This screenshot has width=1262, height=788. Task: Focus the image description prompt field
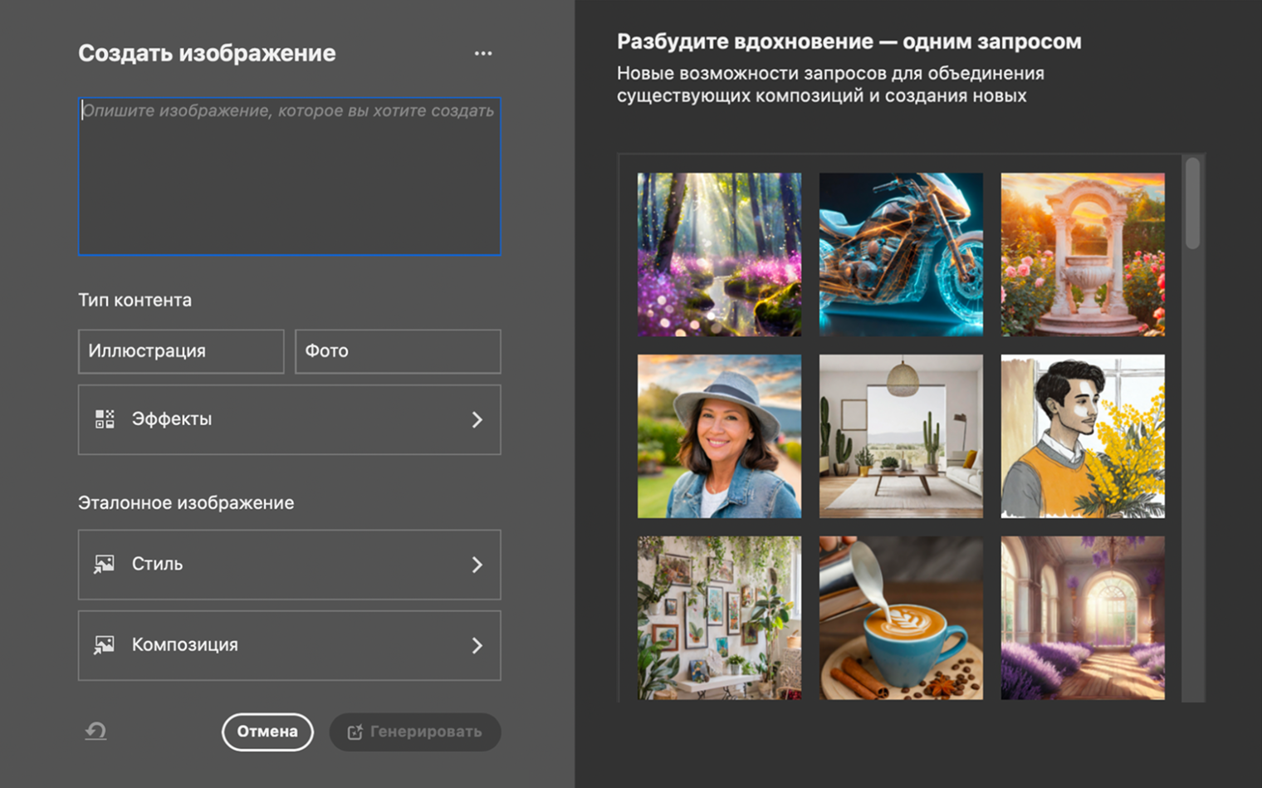tap(289, 176)
